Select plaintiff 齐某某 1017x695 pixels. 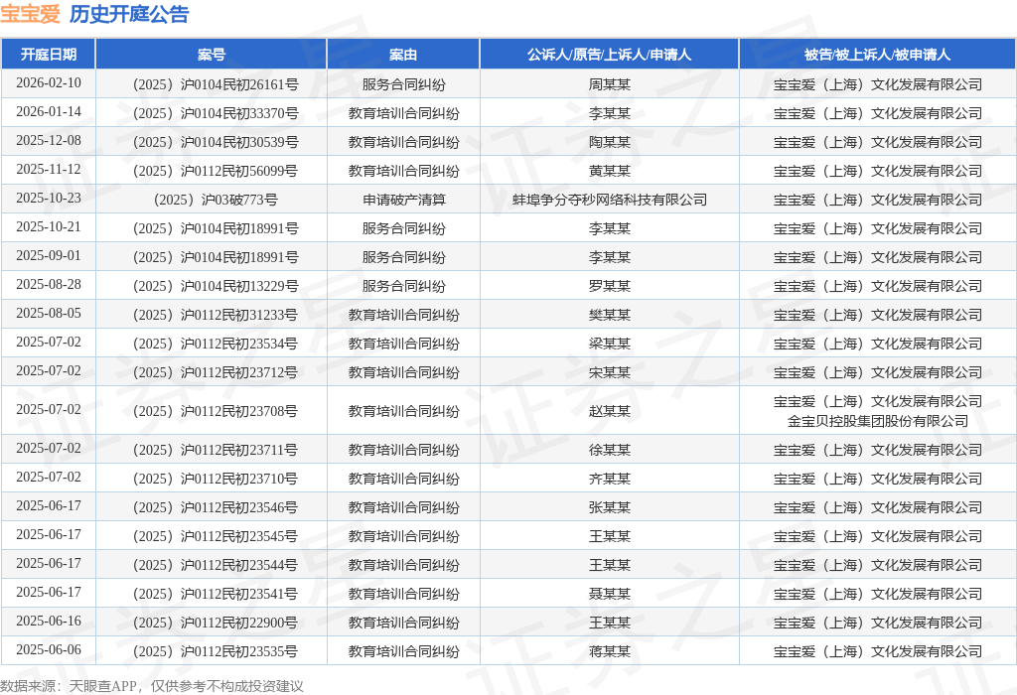coord(610,479)
